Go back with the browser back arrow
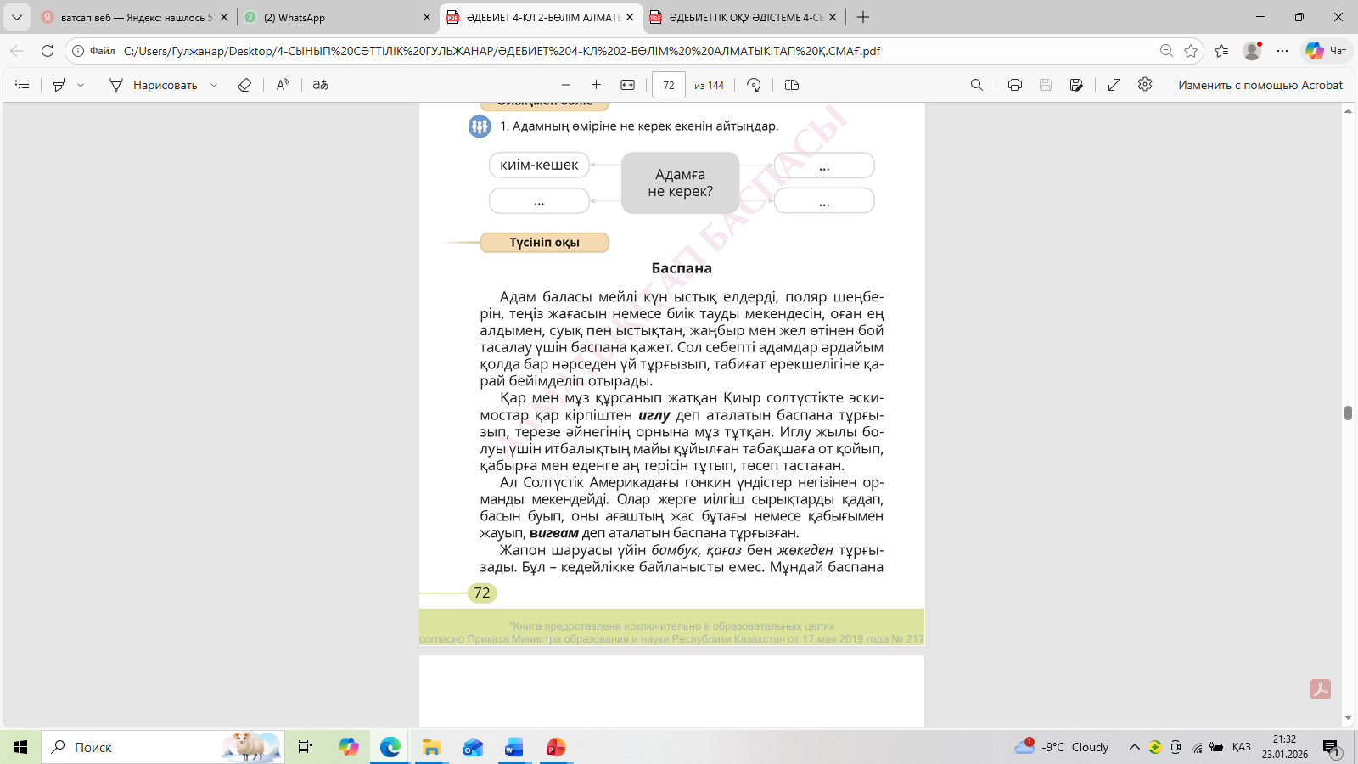The image size is (1358, 764). tap(17, 51)
